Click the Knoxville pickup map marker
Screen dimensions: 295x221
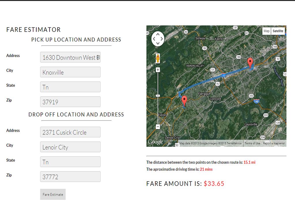click(x=250, y=62)
